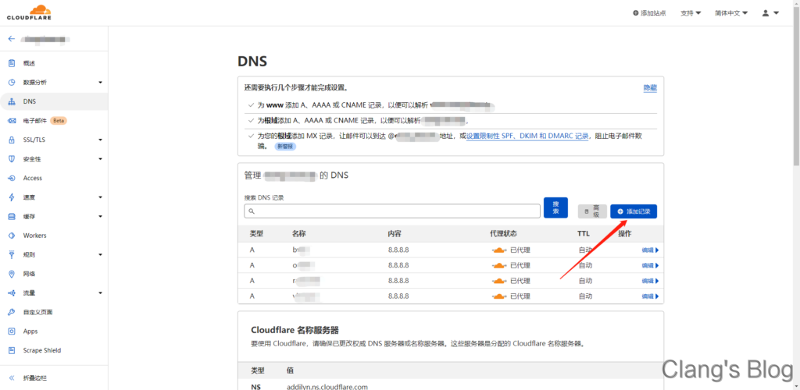Toggle proxy cloud on first A record
The image size is (800, 390).
click(499, 250)
